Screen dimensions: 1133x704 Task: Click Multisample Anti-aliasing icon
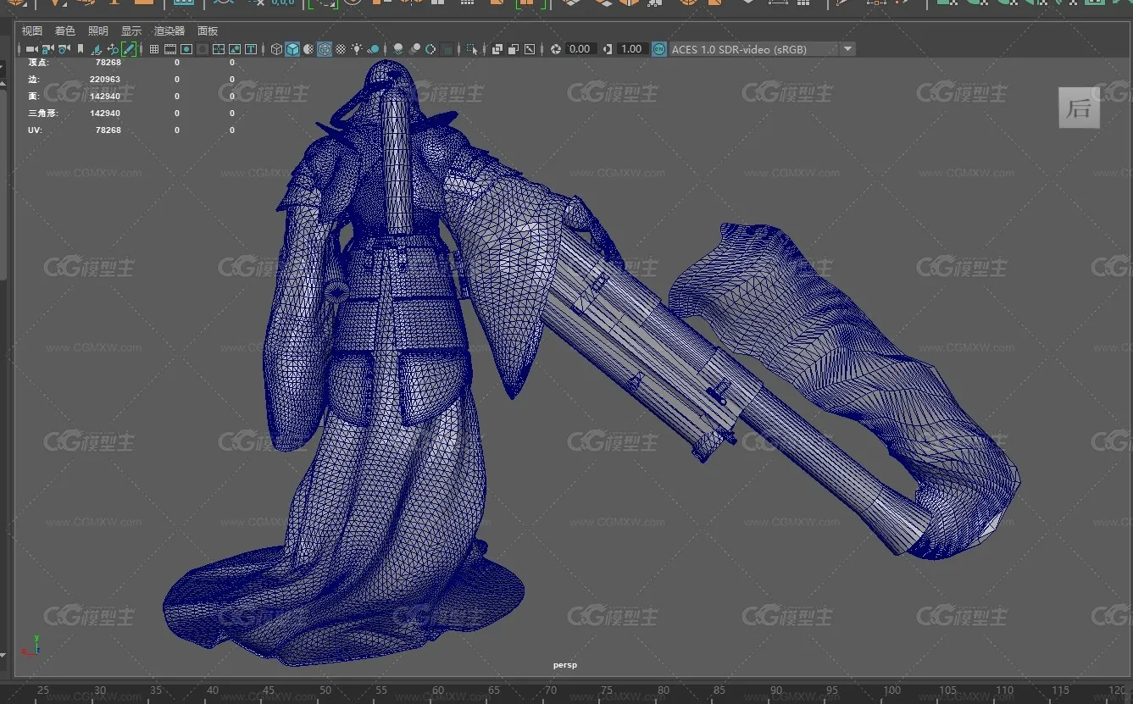coord(430,49)
